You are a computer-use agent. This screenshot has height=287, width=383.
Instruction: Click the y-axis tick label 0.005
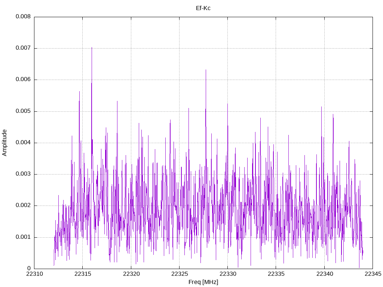click(x=23, y=111)
